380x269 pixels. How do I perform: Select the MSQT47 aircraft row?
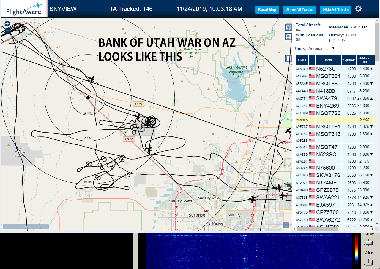(335, 147)
